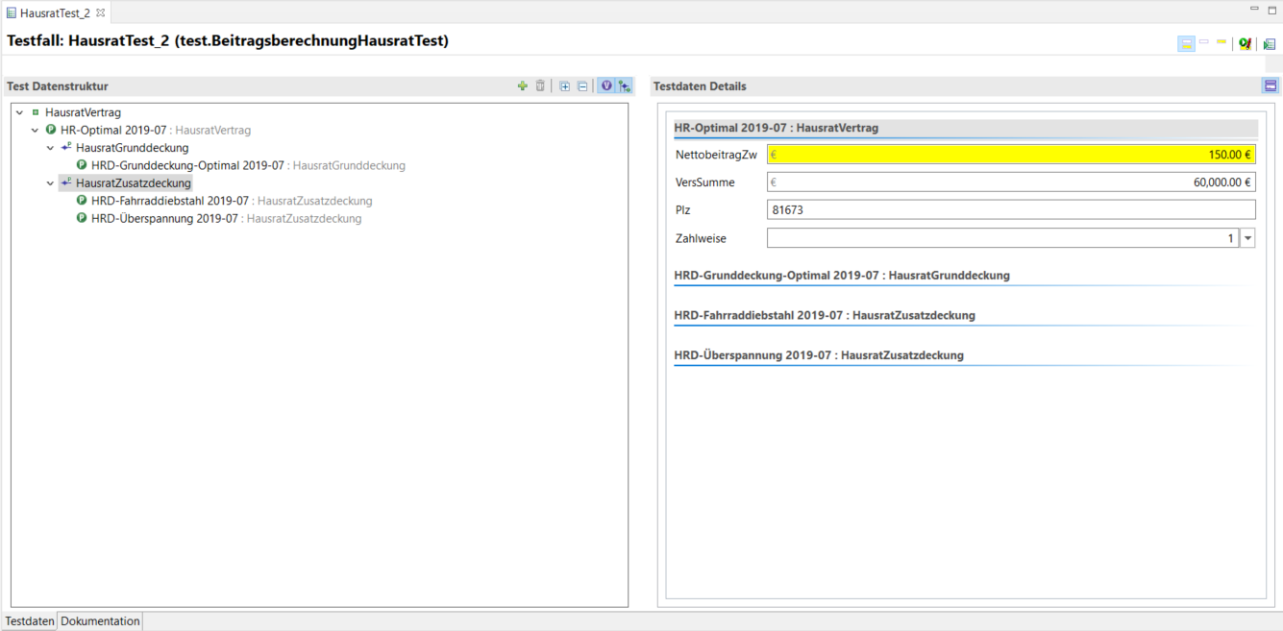Click the green plus add icon

[523, 86]
